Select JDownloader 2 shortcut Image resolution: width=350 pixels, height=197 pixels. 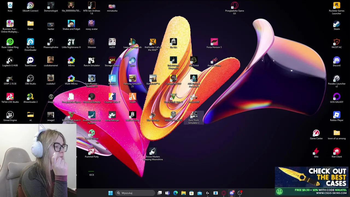point(30,99)
